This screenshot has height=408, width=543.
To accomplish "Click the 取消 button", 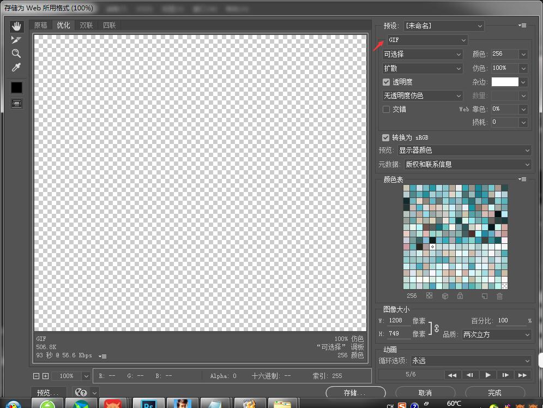I will (425, 393).
